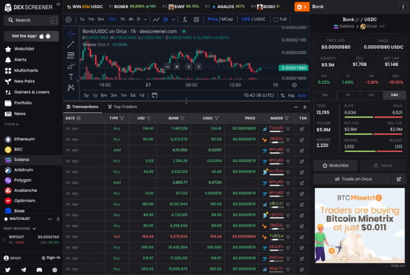Click the Sign-in link
The width and height of the screenshot is (410, 275).
pos(51,258)
